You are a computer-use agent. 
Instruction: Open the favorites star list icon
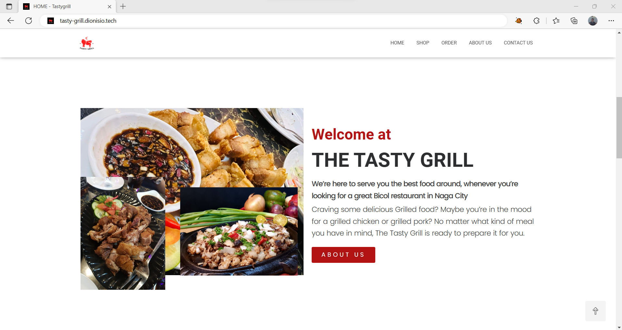click(x=556, y=21)
